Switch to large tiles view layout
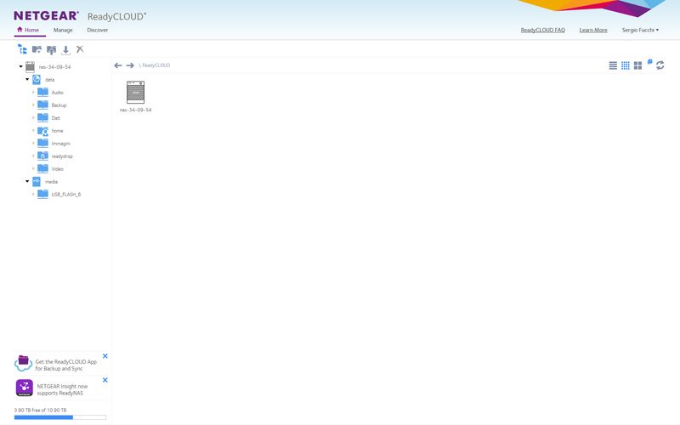The width and height of the screenshot is (680, 425). (638, 65)
